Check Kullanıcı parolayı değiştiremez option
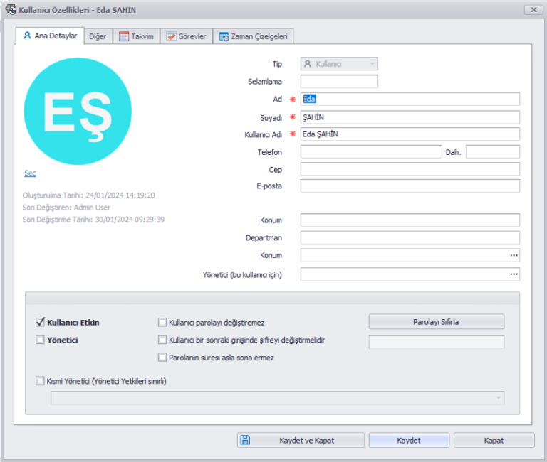The image size is (547, 462). point(162,322)
